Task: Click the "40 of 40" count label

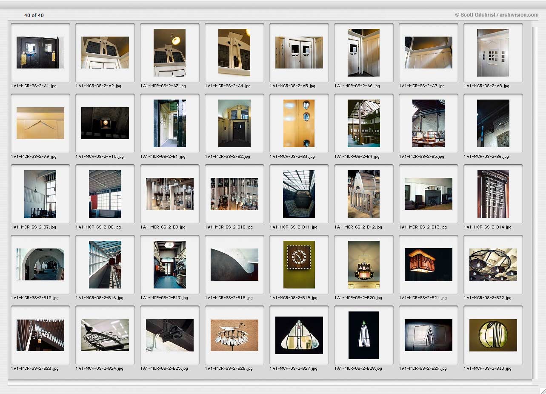Action: point(34,15)
